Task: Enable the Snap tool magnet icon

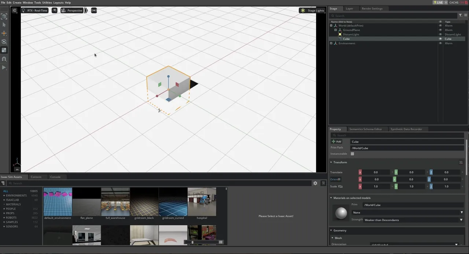Action: click(x=4, y=59)
